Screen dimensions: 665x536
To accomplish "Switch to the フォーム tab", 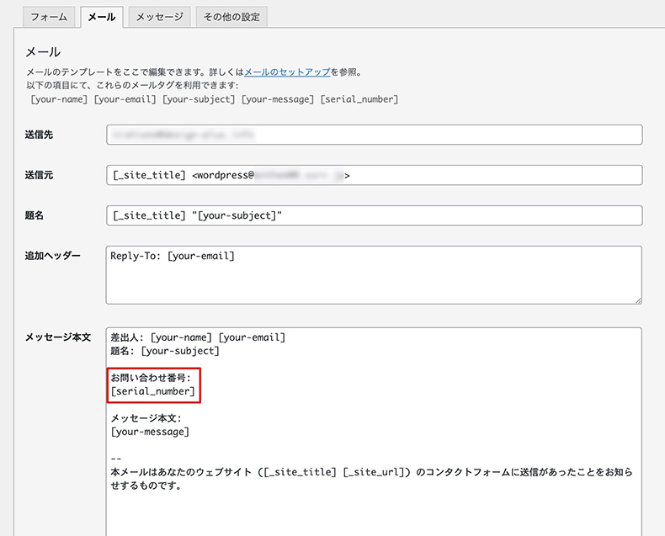I will [49, 17].
